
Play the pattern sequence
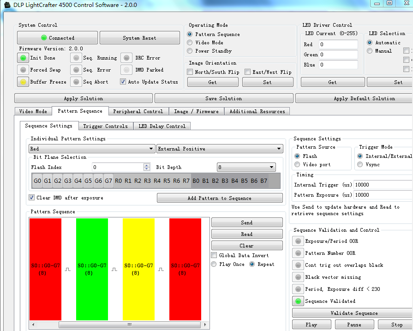(x=311, y=325)
